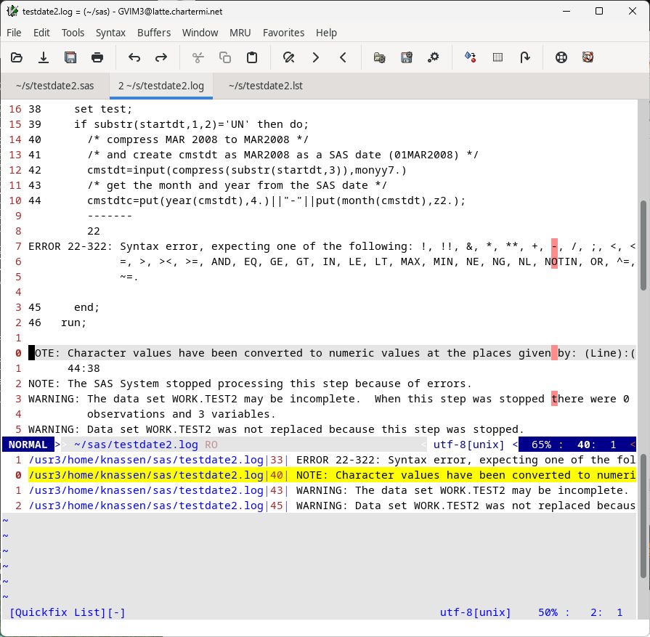Click the ~/sas/testdate2.log path in status line
The image size is (650, 637).
tap(136, 445)
